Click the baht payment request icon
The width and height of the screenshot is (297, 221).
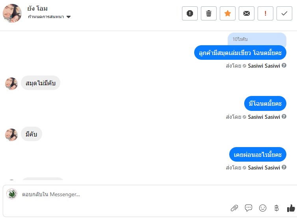[277, 208]
